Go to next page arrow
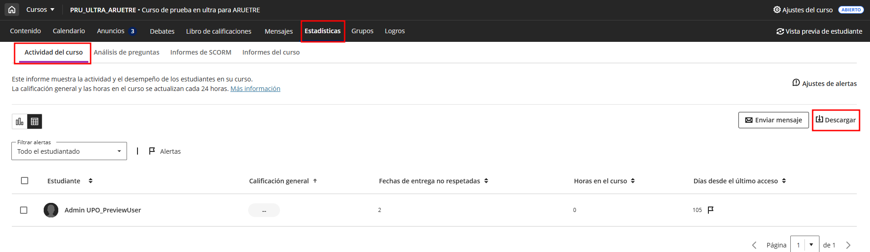The image size is (870, 252). point(848,245)
